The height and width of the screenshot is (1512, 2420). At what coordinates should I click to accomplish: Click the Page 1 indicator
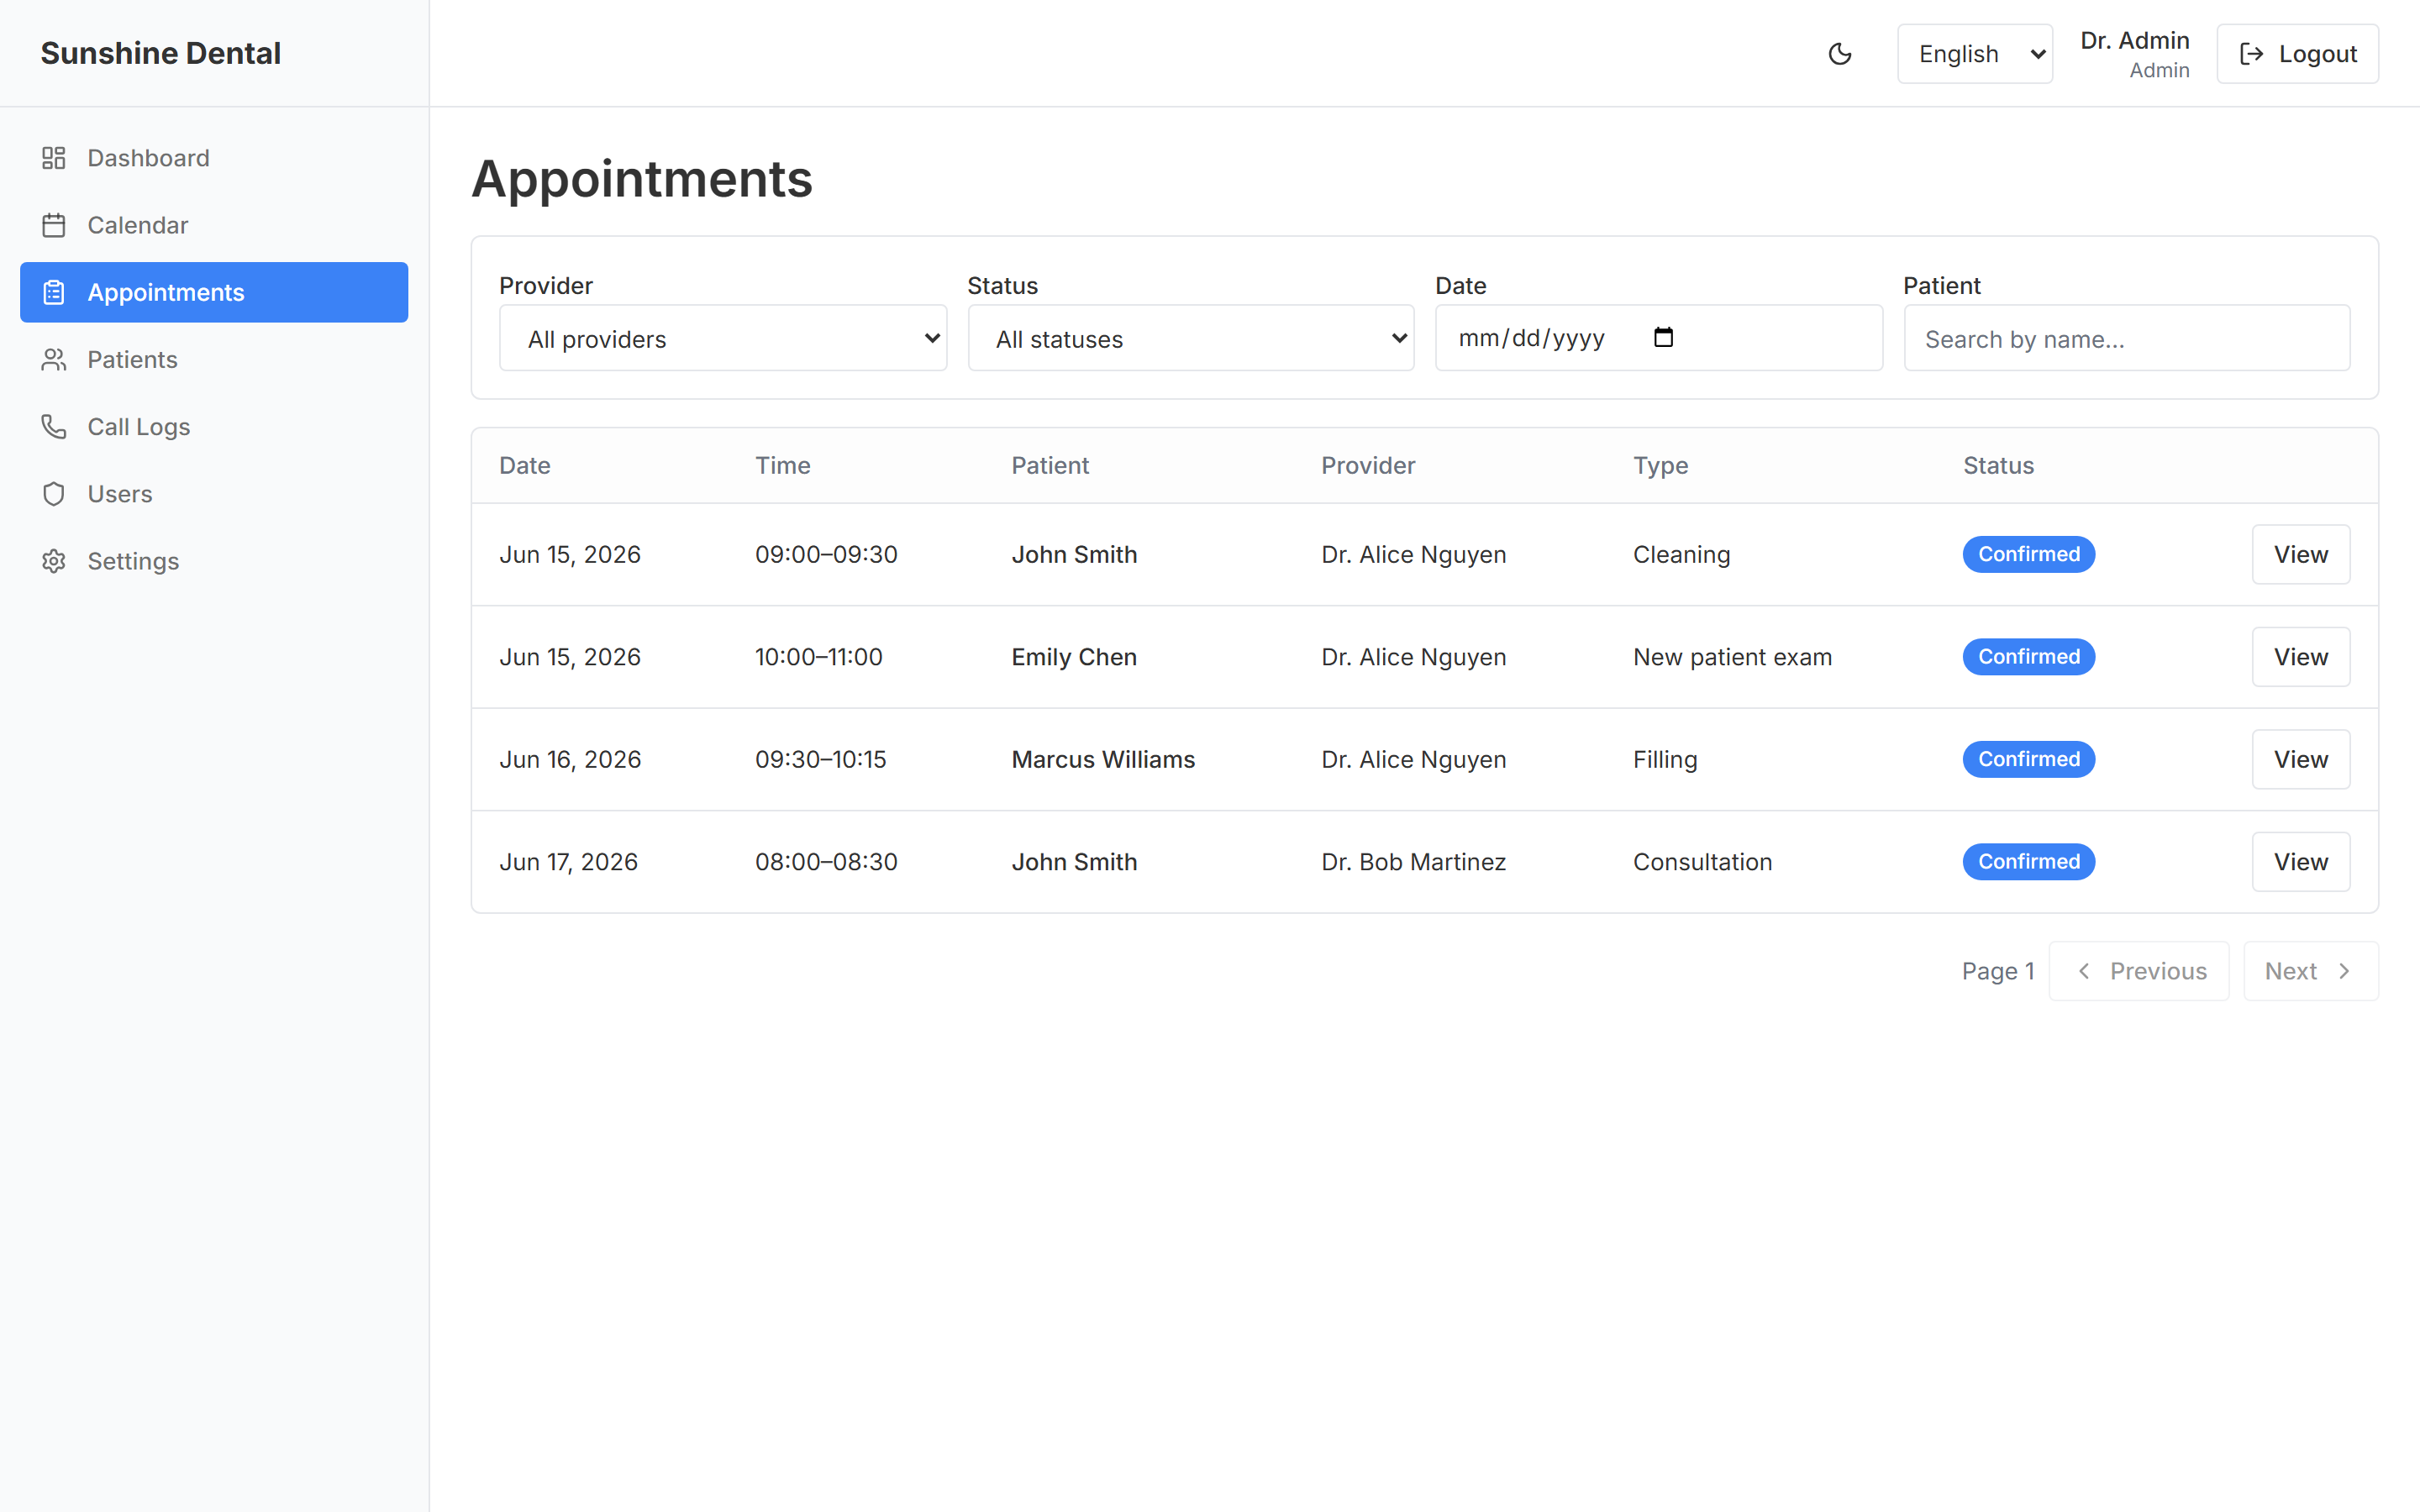pos(1998,971)
